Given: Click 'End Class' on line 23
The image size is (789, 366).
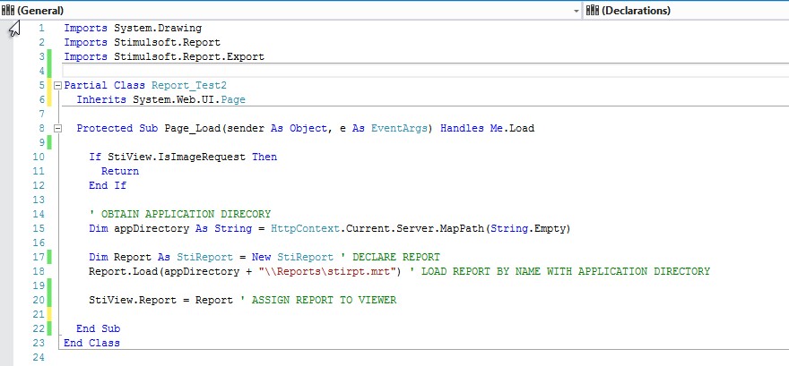Looking at the screenshot, I should click(x=91, y=344).
